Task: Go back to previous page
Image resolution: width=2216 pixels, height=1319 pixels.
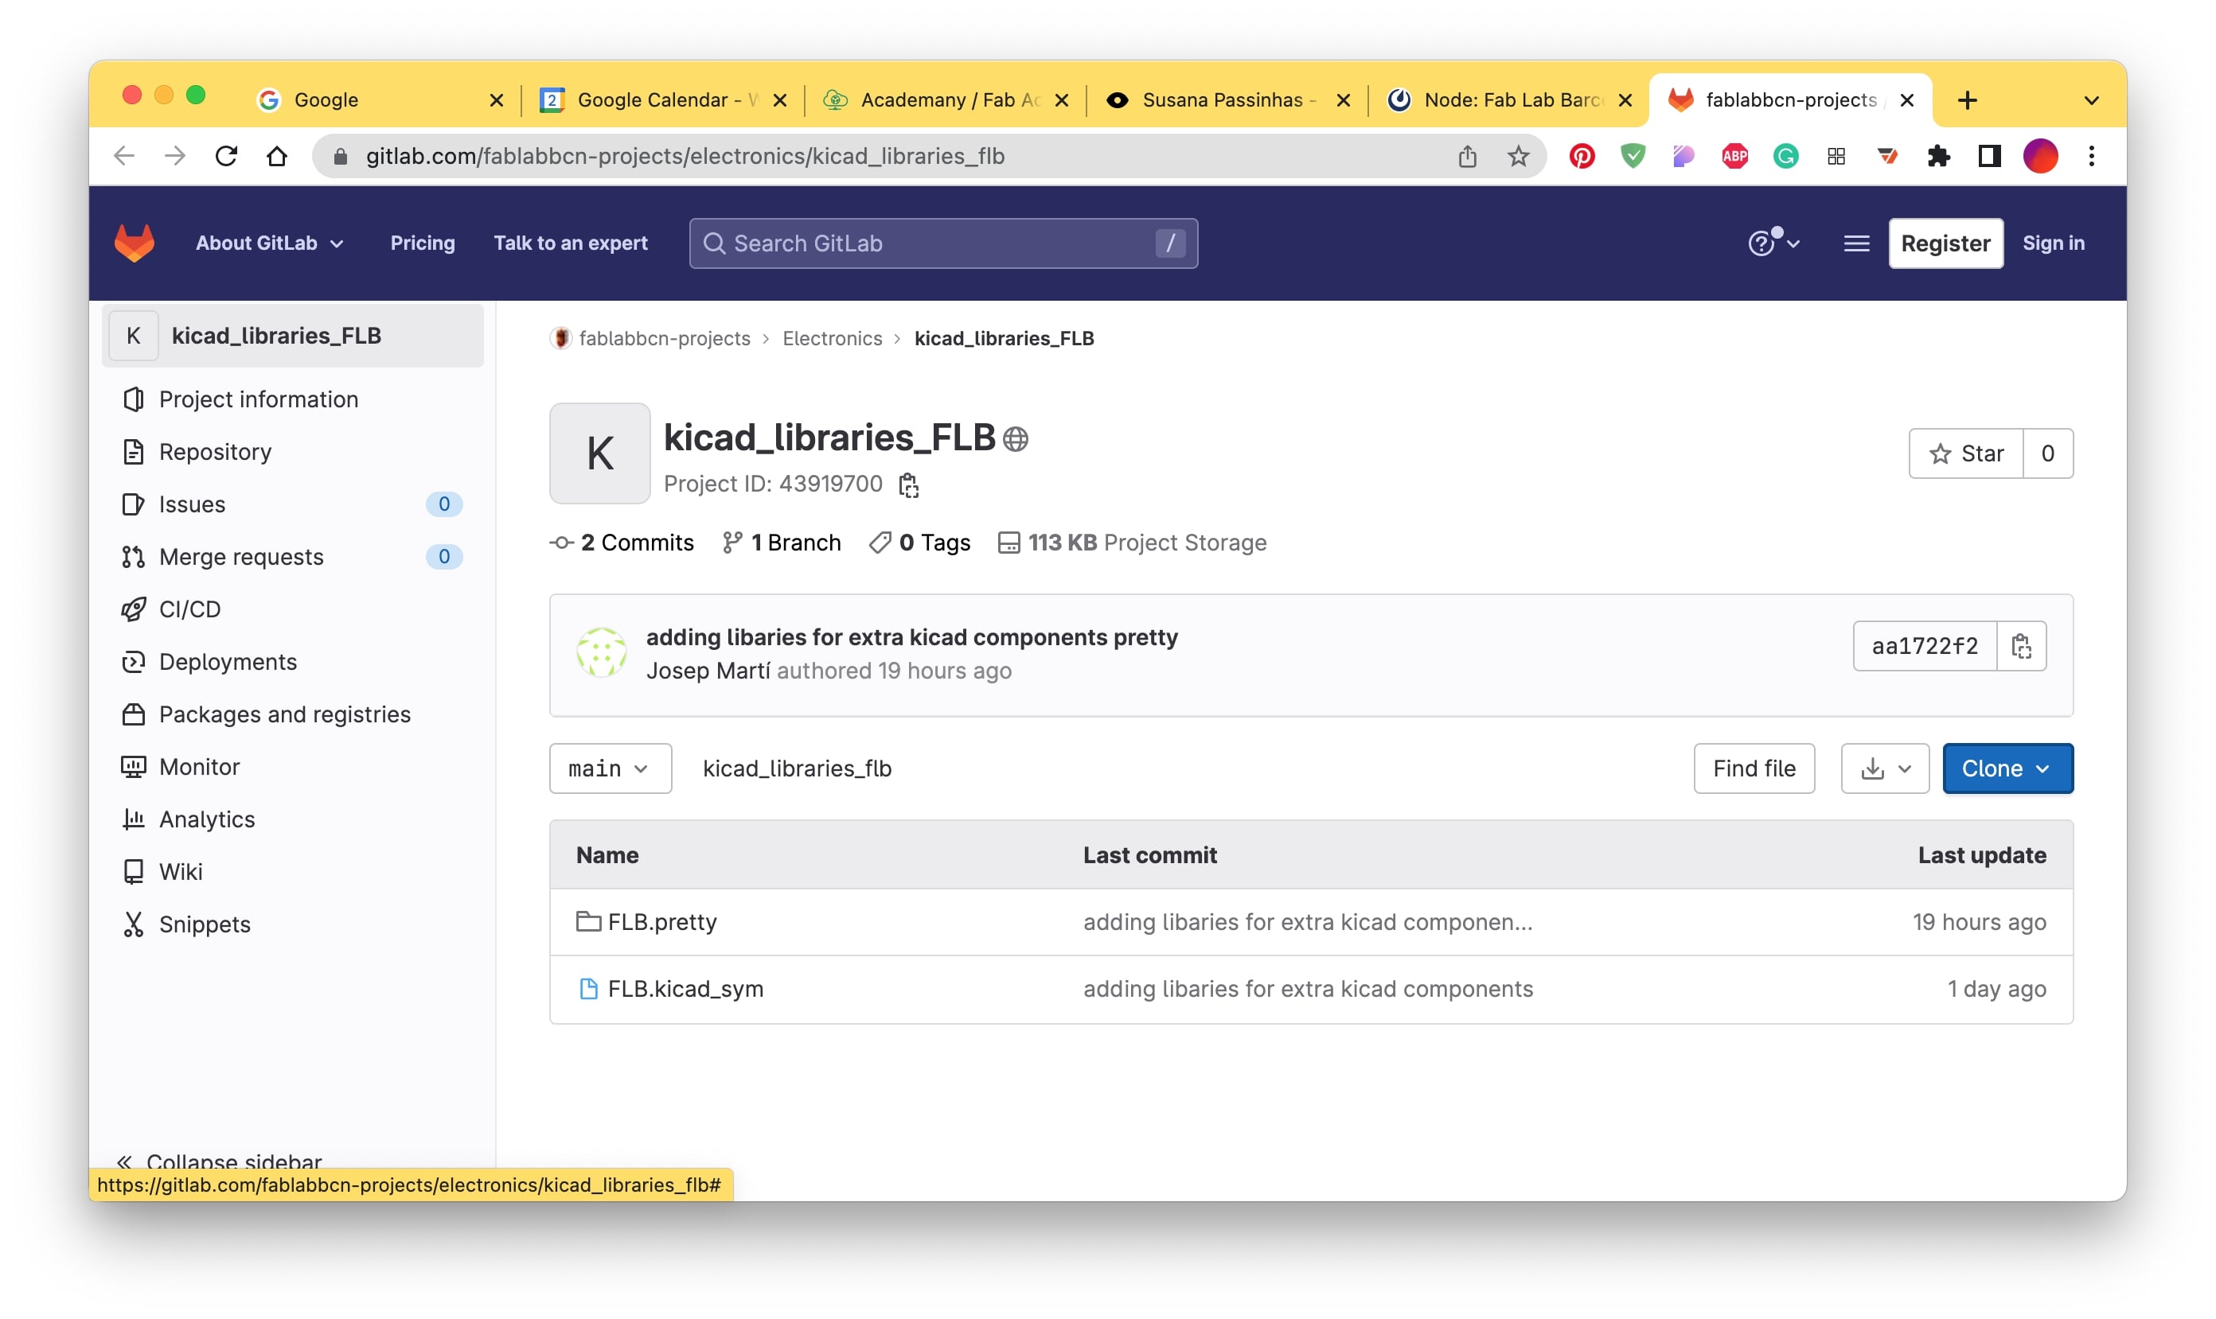Action: pyautogui.click(x=124, y=157)
